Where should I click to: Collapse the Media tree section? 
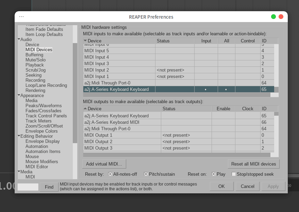click(19, 172)
